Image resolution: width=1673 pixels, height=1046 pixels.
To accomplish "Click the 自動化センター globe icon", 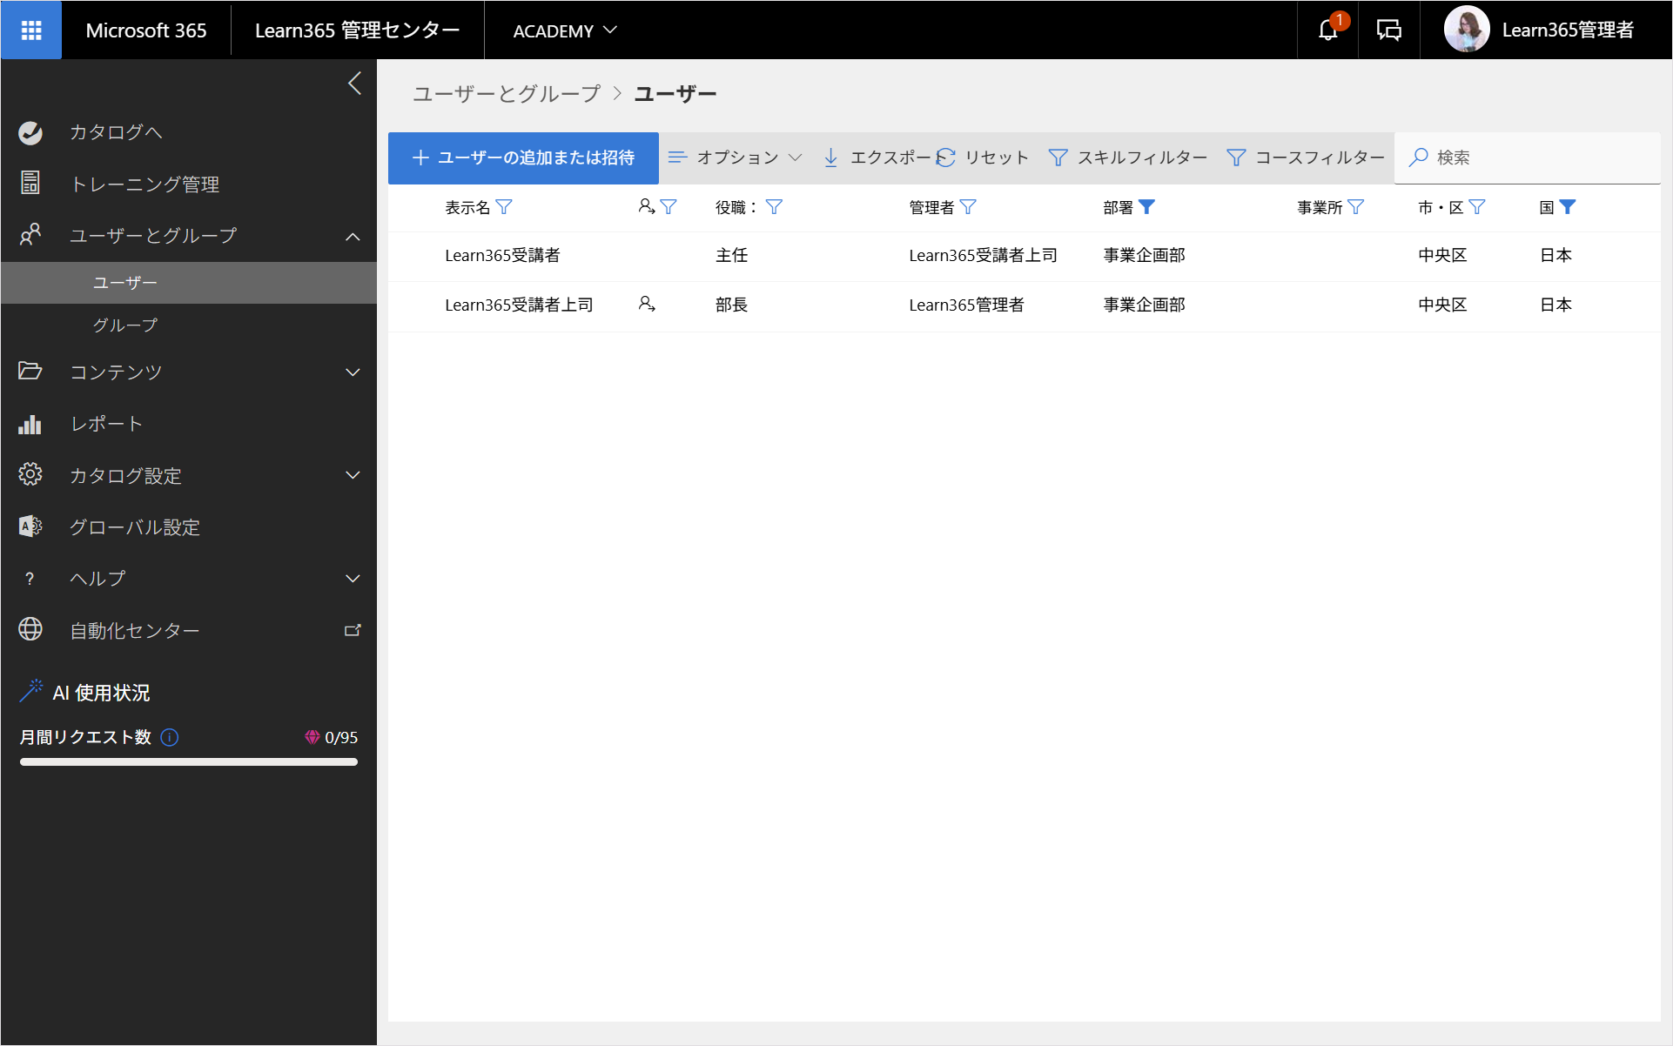I will (30, 629).
